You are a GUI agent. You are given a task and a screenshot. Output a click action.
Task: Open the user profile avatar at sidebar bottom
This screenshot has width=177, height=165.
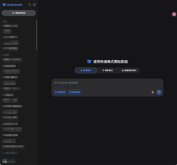pyautogui.click(x=4, y=161)
